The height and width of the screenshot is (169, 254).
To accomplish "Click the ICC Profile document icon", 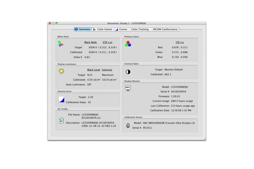I will [61, 120].
